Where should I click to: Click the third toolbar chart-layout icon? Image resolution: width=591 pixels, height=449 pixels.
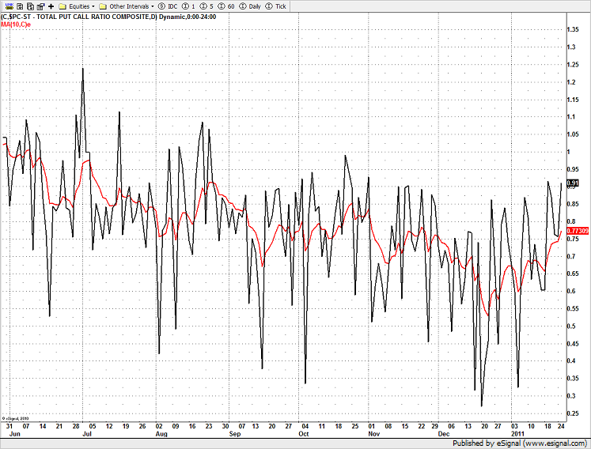coord(28,6)
